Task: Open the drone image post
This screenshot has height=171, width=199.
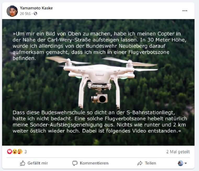Action: [98, 82]
